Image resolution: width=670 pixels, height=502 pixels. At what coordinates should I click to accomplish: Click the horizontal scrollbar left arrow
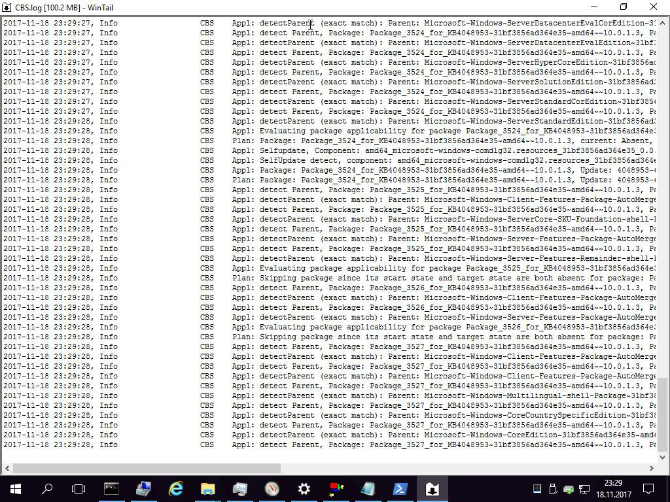(7, 468)
